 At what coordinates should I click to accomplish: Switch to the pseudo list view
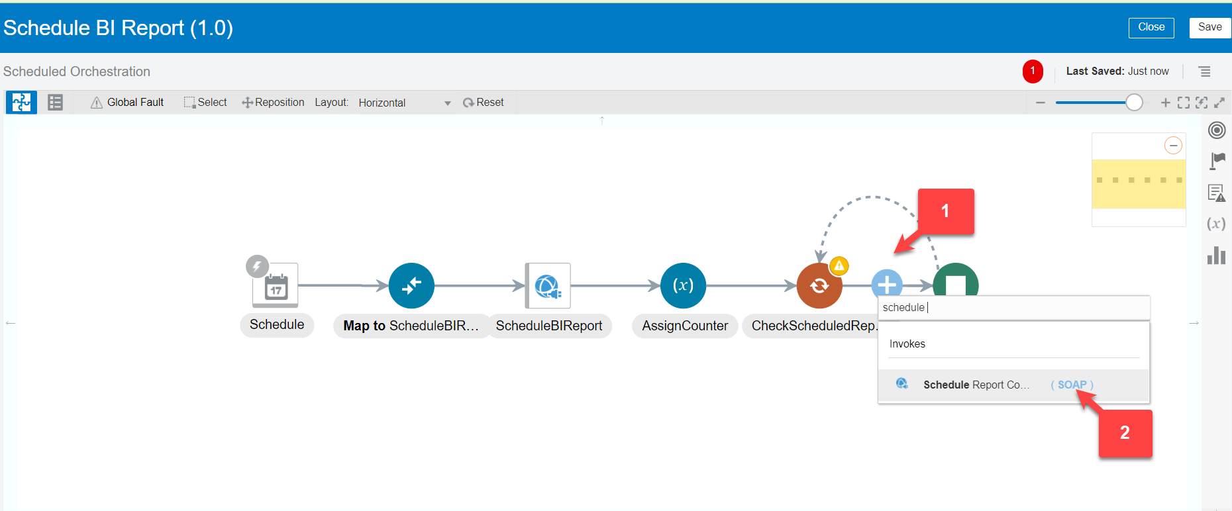[55, 103]
